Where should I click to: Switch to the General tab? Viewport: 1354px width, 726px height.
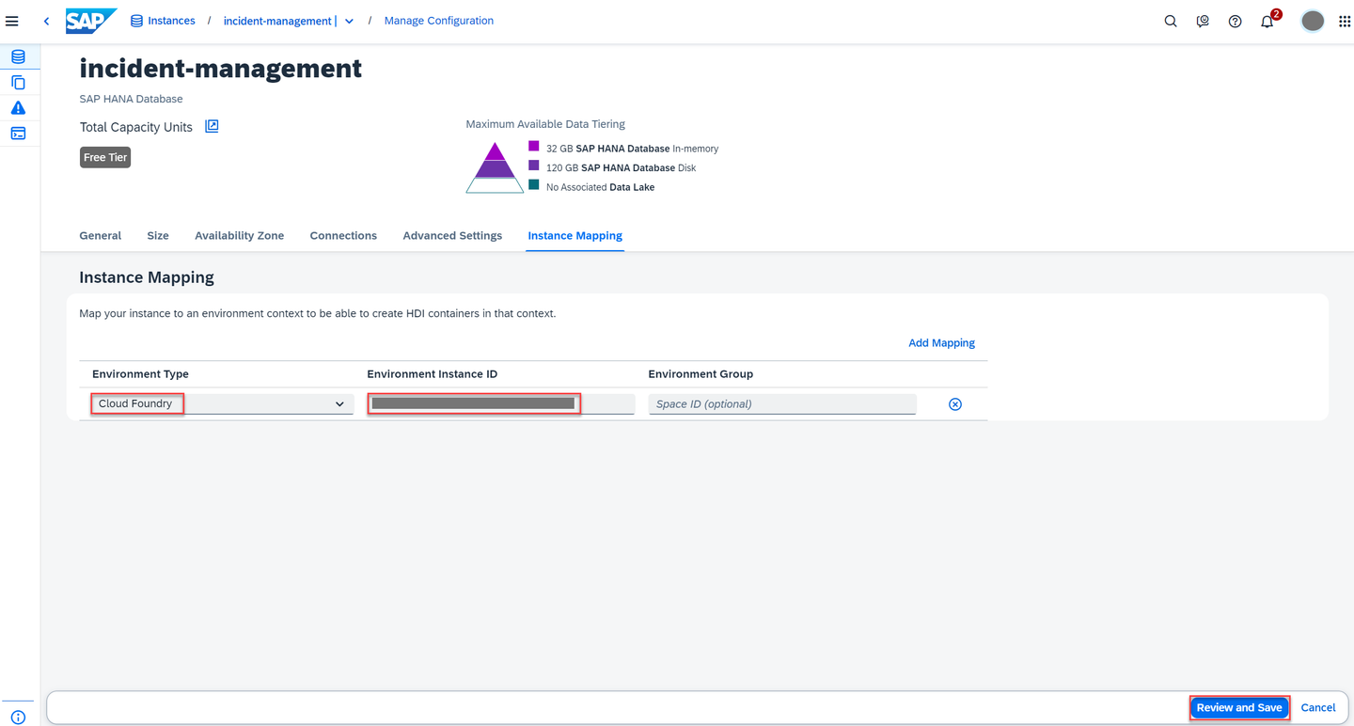100,235
